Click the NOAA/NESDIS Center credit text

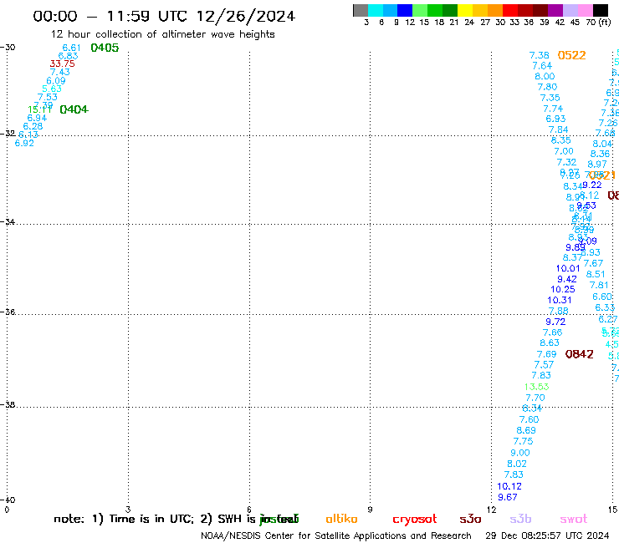click(x=336, y=536)
